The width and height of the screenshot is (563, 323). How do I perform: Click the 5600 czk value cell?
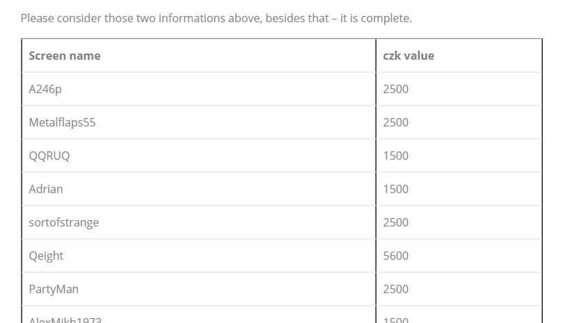point(395,256)
